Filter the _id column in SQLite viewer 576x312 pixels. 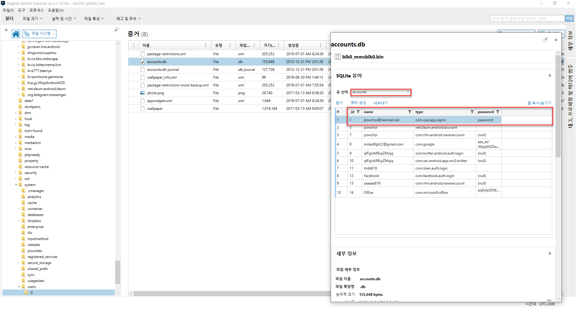coord(358,112)
